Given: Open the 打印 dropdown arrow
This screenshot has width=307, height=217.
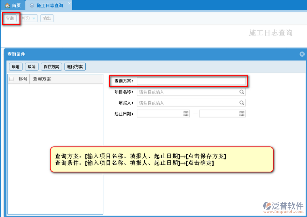Looking at the screenshot, I should [x=34, y=18].
